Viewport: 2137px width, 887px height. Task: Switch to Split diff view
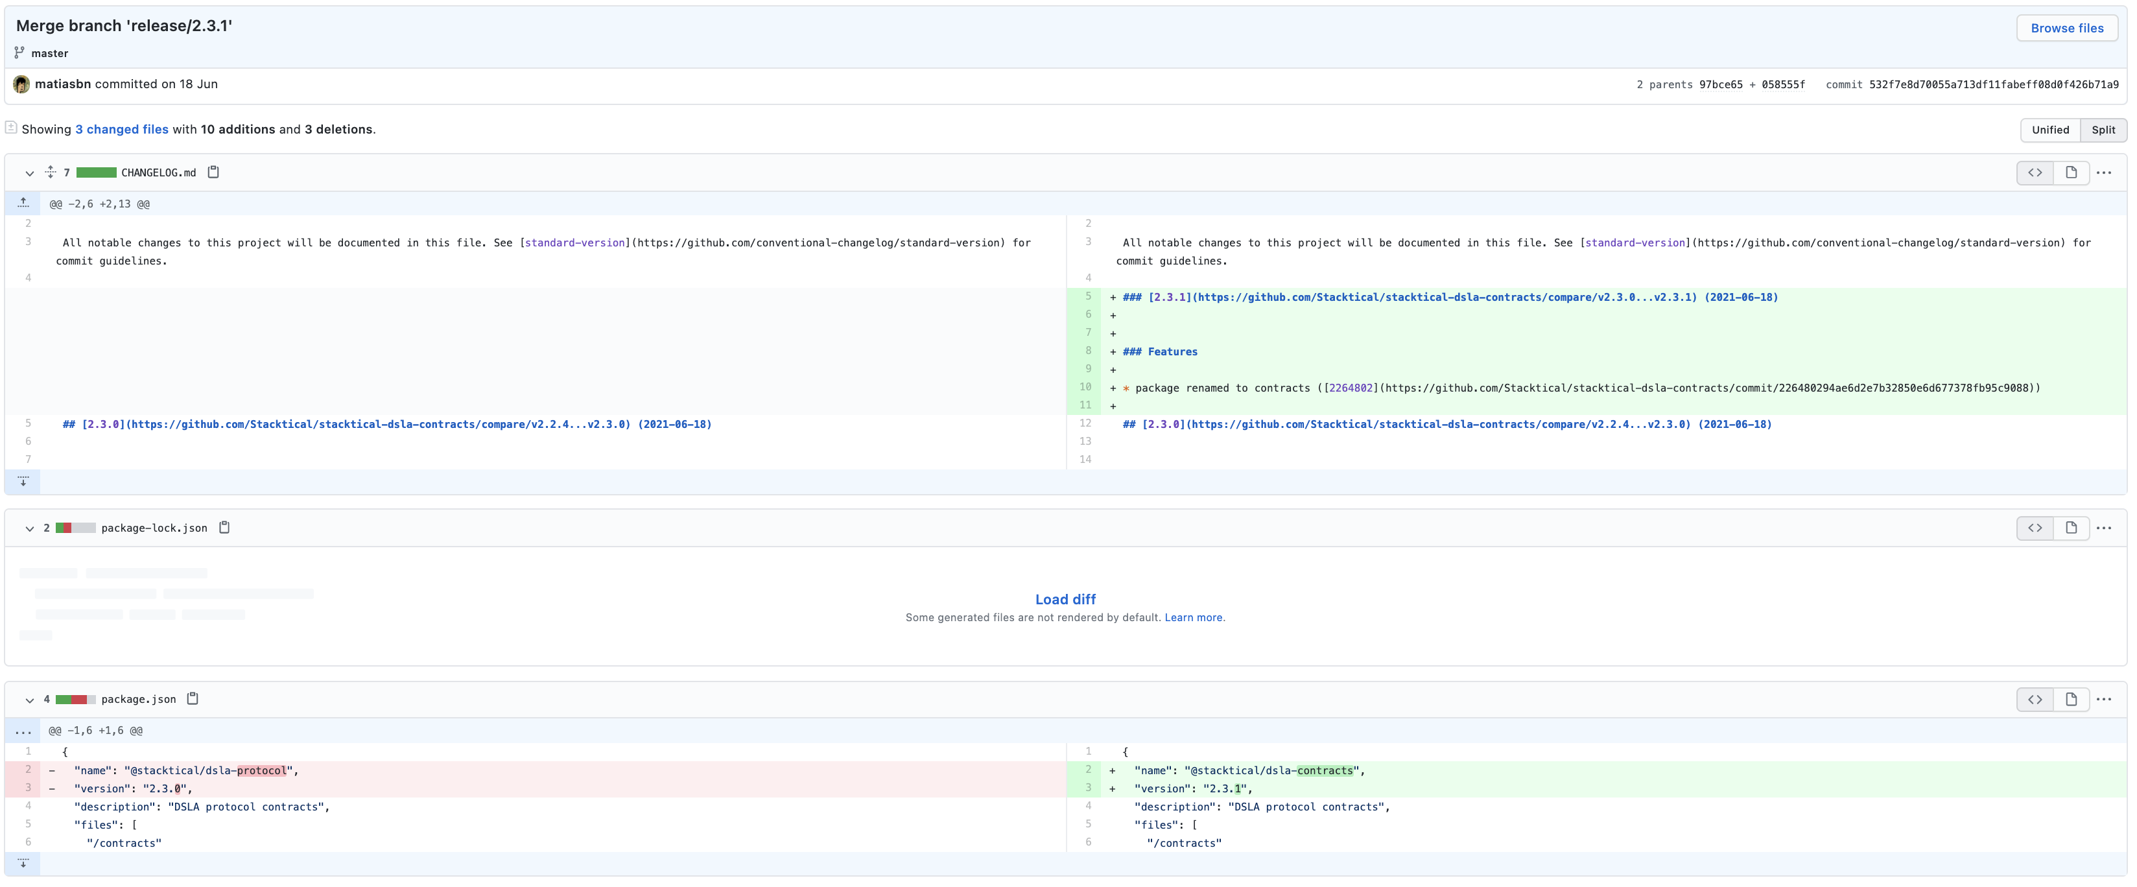(2103, 130)
